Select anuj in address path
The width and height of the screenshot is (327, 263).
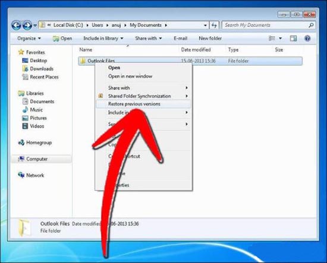[x=116, y=25]
